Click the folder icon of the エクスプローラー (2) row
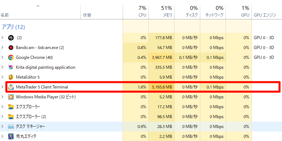This screenshot has height=141, width=282. point(11,117)
